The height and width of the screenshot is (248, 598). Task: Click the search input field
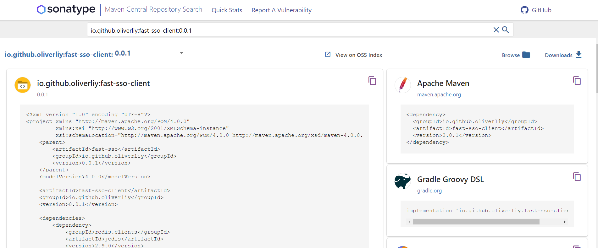tap(289, 30)
